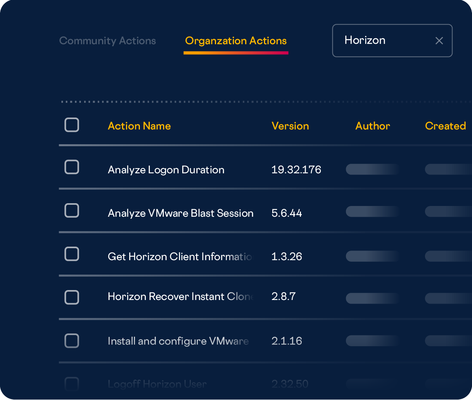Image resolution: width=472 pixels, height=400 pixels.
Task: Select the Organzation Actions tab
Action: [x=236, y=41]
